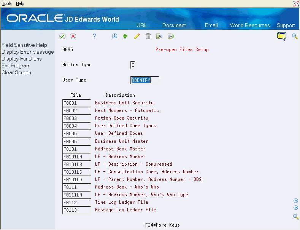Open the yellow chat bubble icon

[282, 37]
